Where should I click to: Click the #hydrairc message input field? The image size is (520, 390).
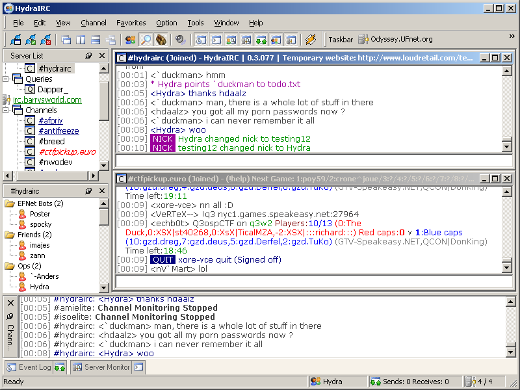point(308,160)
